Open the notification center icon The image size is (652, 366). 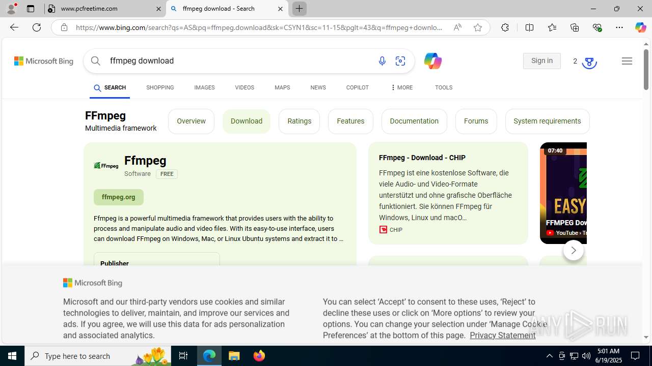click(636, 356)
